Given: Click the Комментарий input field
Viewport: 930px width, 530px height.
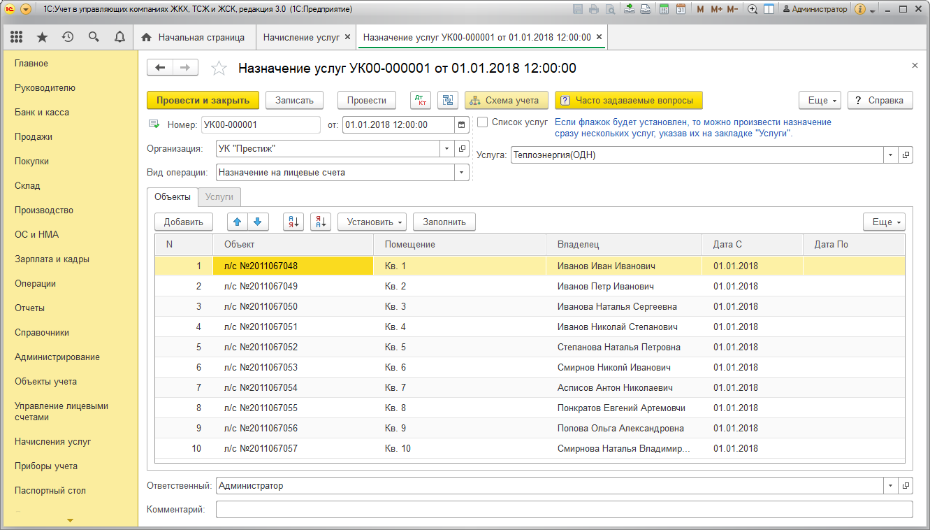Looking at the screenshot, I should [564, 509].
